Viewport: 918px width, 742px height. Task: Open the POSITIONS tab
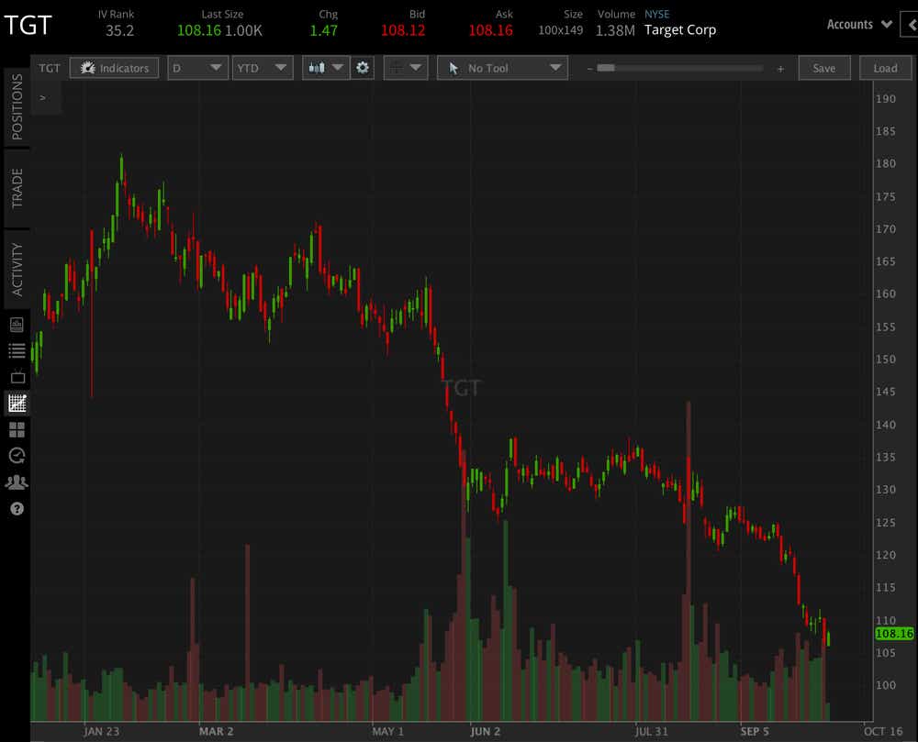(17, 106)
